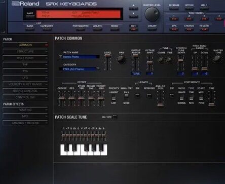
Task: Click the Patch Name field showing Stereo Piano
Action: tap(79, 57)
